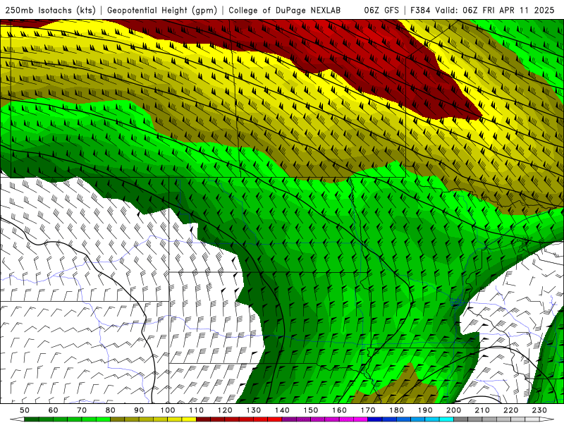Image resolution: width=564 pixels, height=423 pixels.
Task: Click the '50' legend value
Action: tap(25, 410)
